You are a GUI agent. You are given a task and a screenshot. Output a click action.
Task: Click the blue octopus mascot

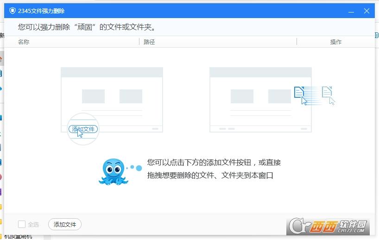(114, 172)
